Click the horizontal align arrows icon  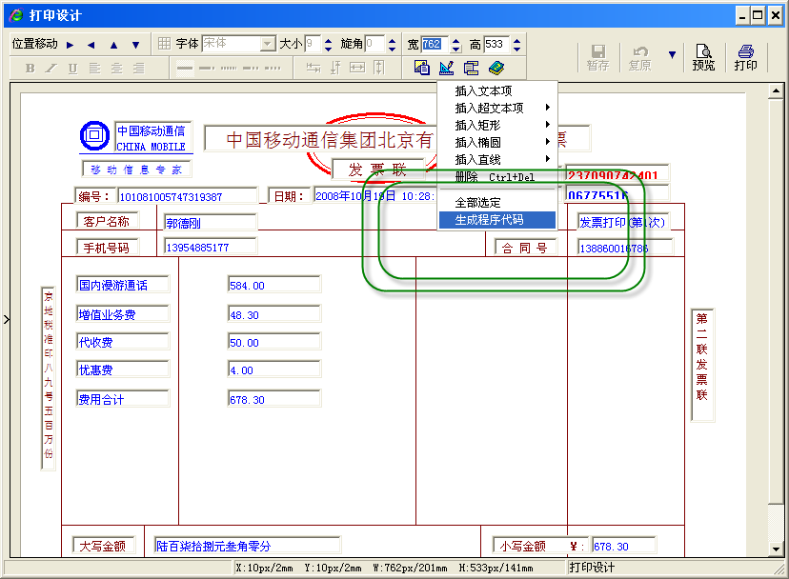tap(314, 68)
